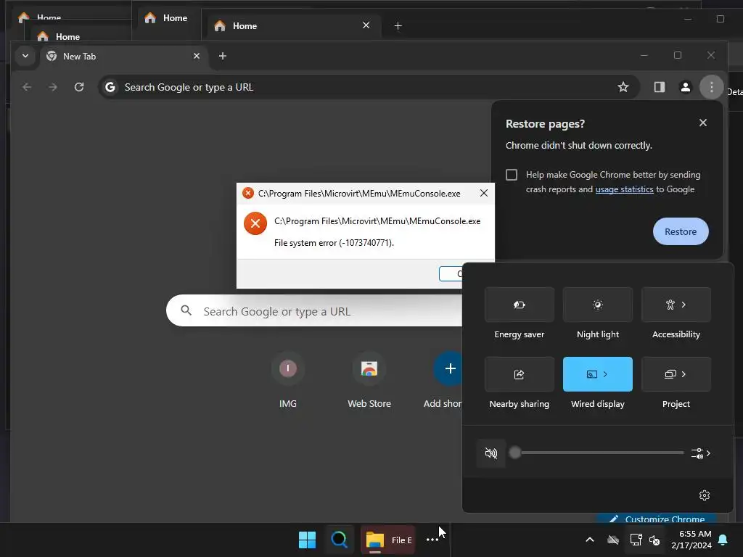743x557 pixels.
Task: Open the Windows Start menu
Action: [307, 540]
